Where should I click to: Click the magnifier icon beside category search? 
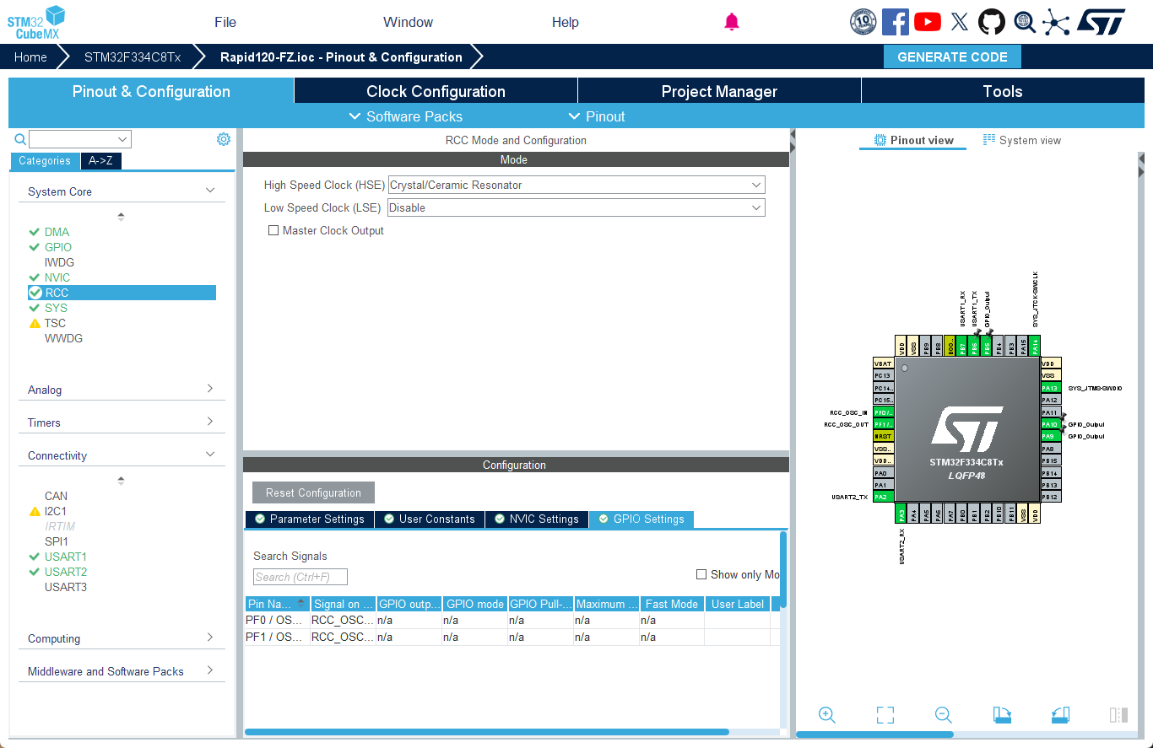[20, 139]
